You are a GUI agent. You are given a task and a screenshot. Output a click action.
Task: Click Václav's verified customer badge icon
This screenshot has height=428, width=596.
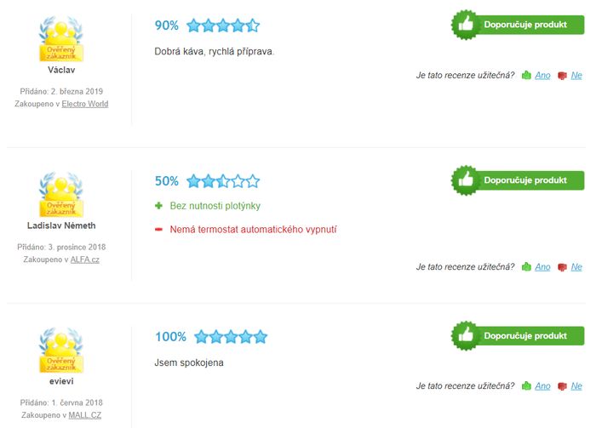[x=60, y=39]
